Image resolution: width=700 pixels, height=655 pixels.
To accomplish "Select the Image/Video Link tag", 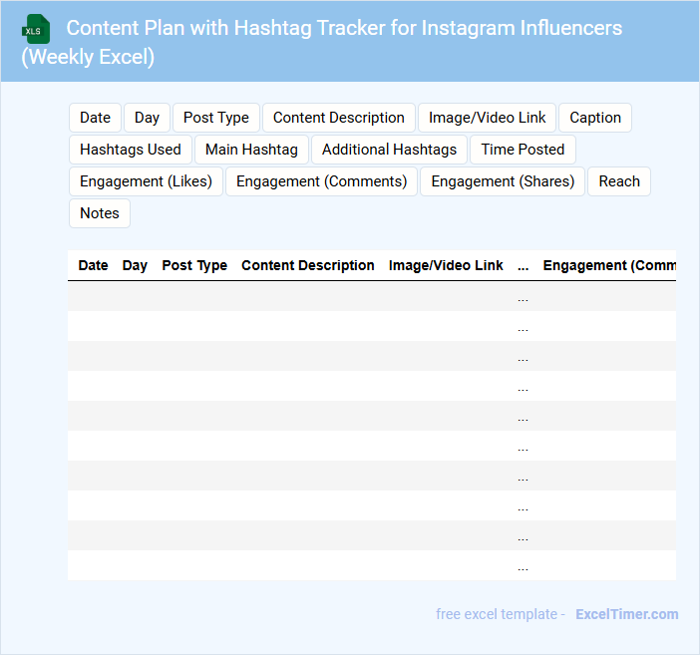I will coord(488,118).
